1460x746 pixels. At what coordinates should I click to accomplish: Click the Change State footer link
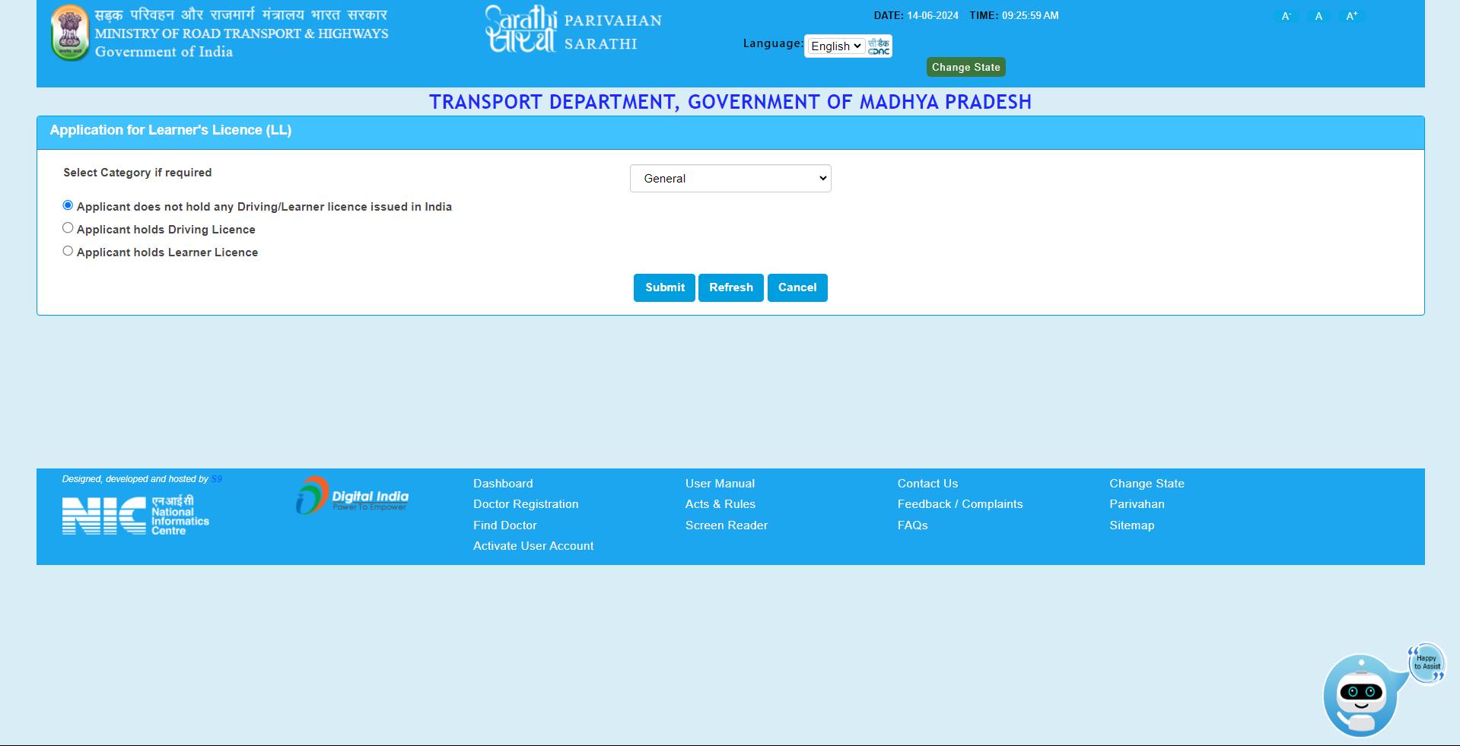click(x=1147, y=484)
